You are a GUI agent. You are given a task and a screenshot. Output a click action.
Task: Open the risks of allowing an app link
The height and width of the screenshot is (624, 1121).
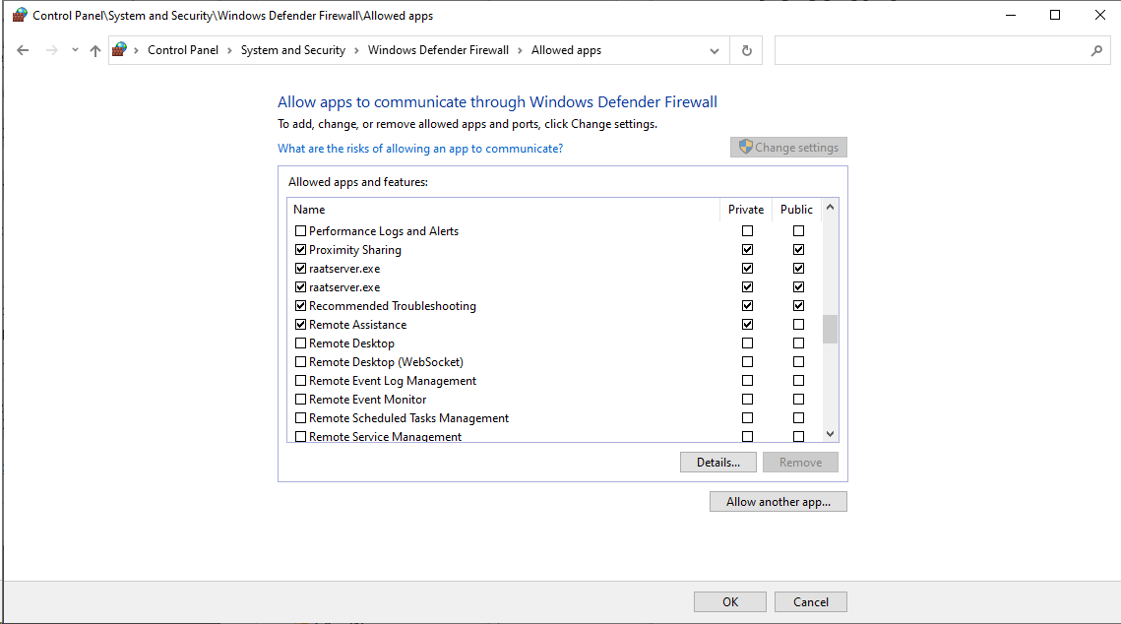420,149
